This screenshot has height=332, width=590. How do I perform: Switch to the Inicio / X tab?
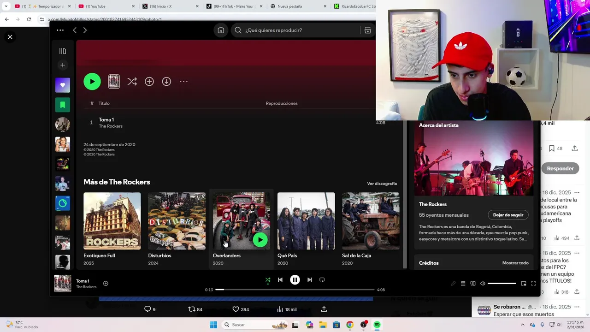click(170, 6)
